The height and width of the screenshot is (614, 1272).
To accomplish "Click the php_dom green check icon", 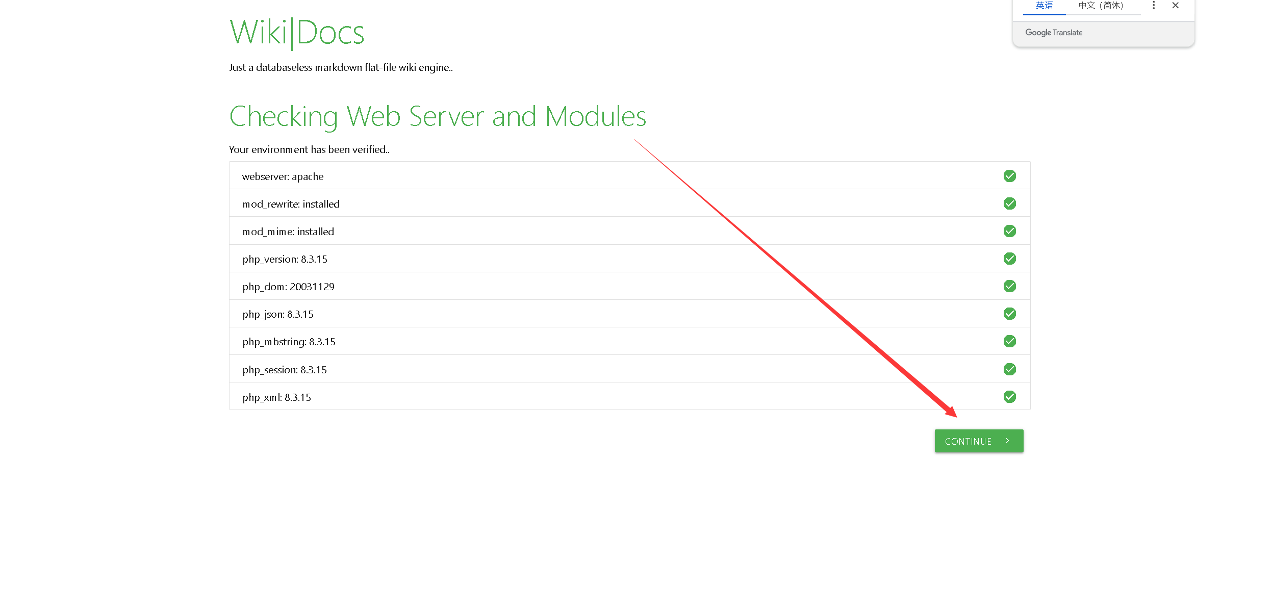I will point(1009,286).
